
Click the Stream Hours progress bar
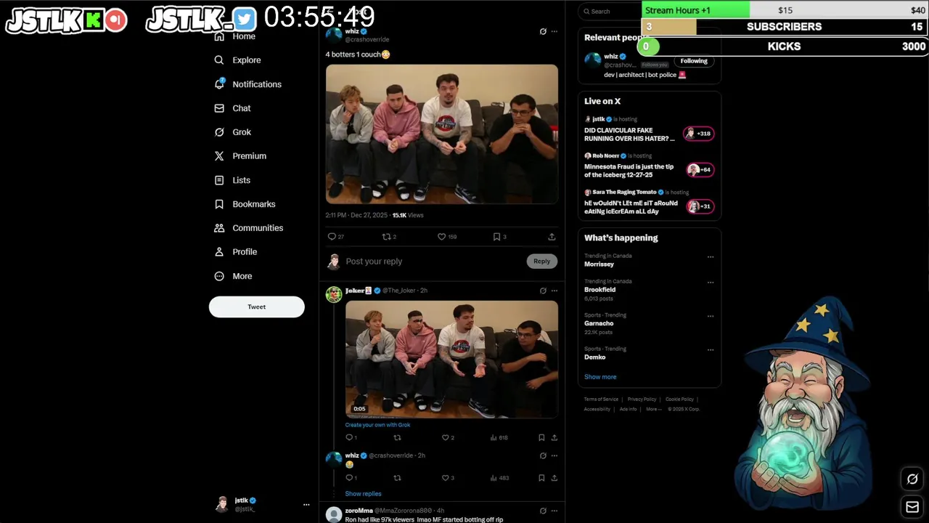[x=785, y=10]
